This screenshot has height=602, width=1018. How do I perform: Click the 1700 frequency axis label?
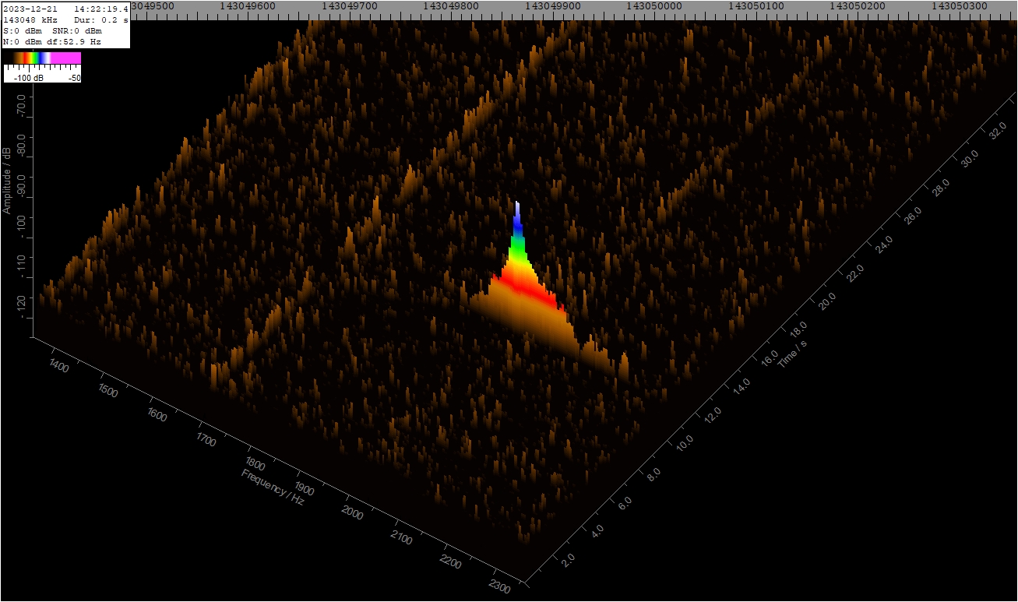point(206,440)
